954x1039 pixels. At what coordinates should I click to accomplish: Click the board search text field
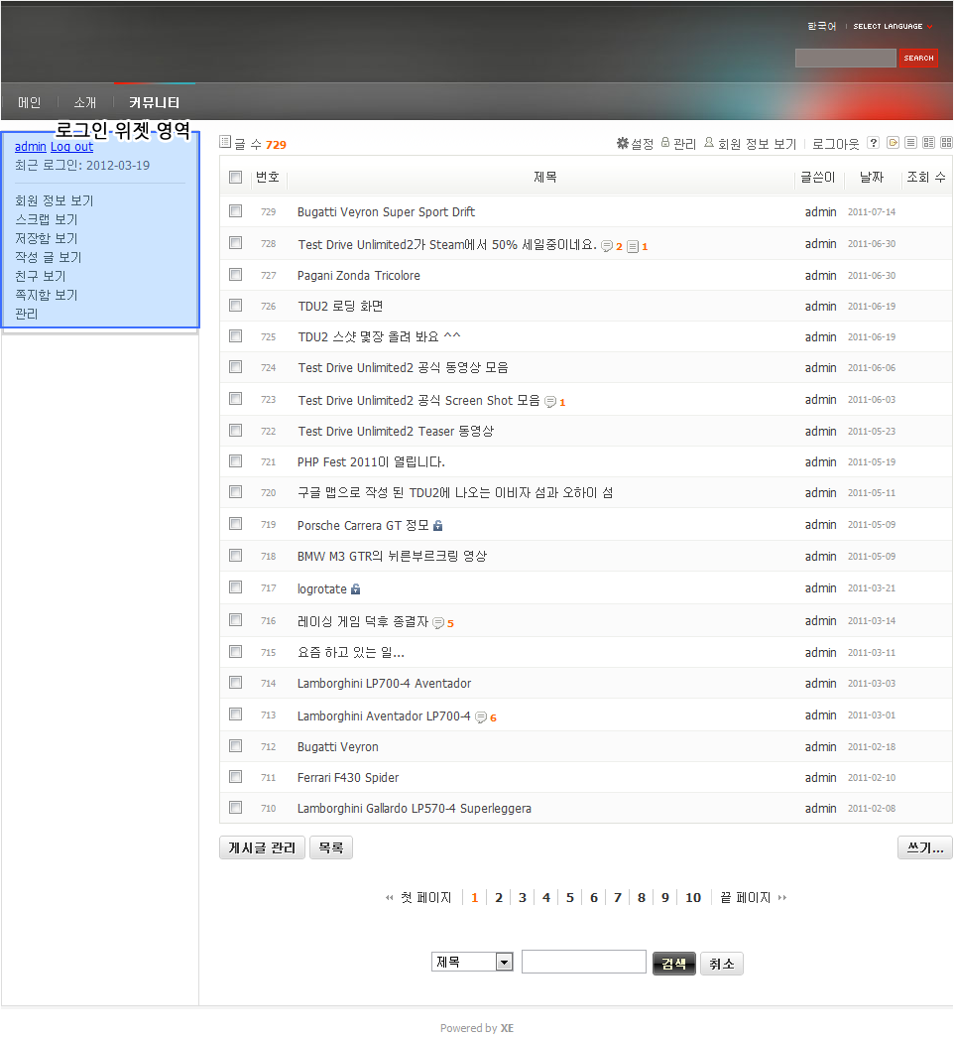(583, 963)
